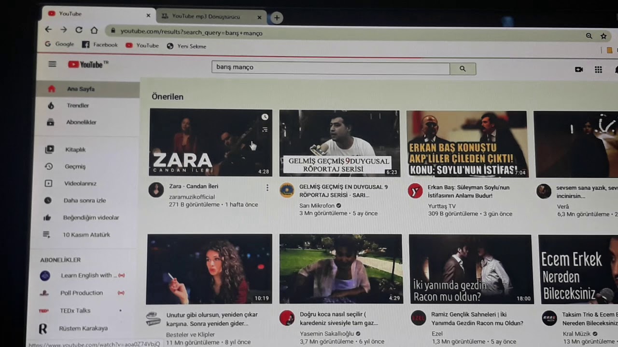
Task: Bookmark page with star icon
Action: (x=604, y=36)
